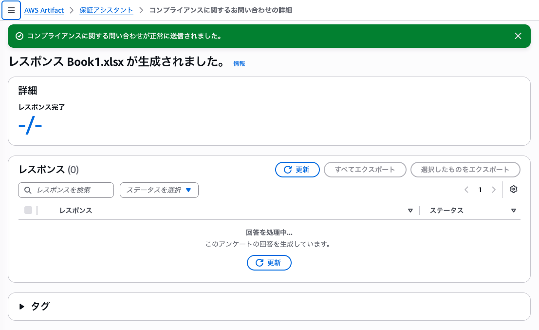Open the hamburger navigation menu
Image resolution: width=539 pixels, height=330 pixels.
tap(11, 10)
